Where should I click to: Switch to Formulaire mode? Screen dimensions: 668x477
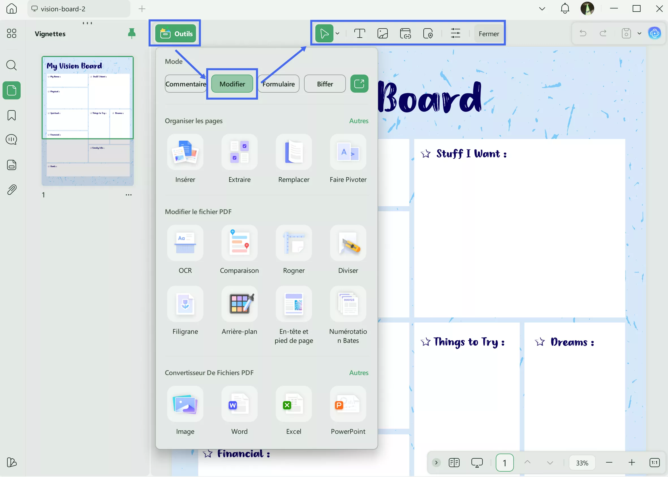coord(278,84)
